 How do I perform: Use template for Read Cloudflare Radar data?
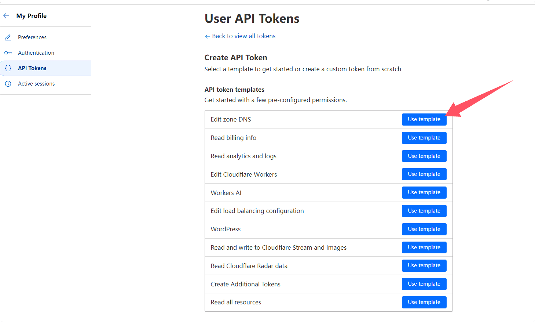tap(424, 265)
